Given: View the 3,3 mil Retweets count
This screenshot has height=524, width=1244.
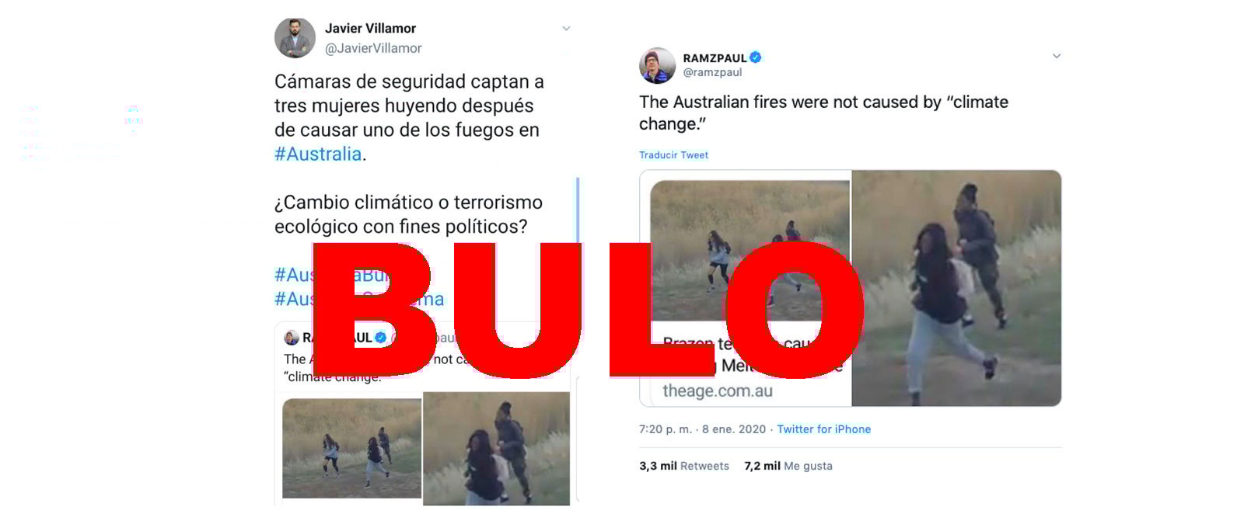Looking at the screenshot, I should tap(684, 466).
